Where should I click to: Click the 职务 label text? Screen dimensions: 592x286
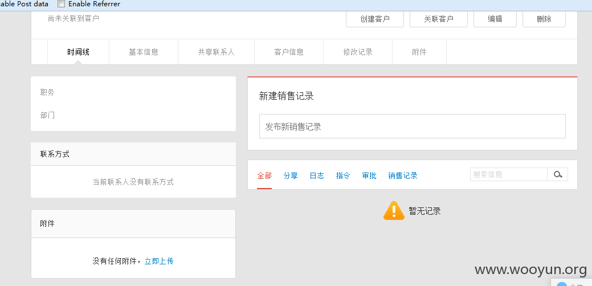47,92
